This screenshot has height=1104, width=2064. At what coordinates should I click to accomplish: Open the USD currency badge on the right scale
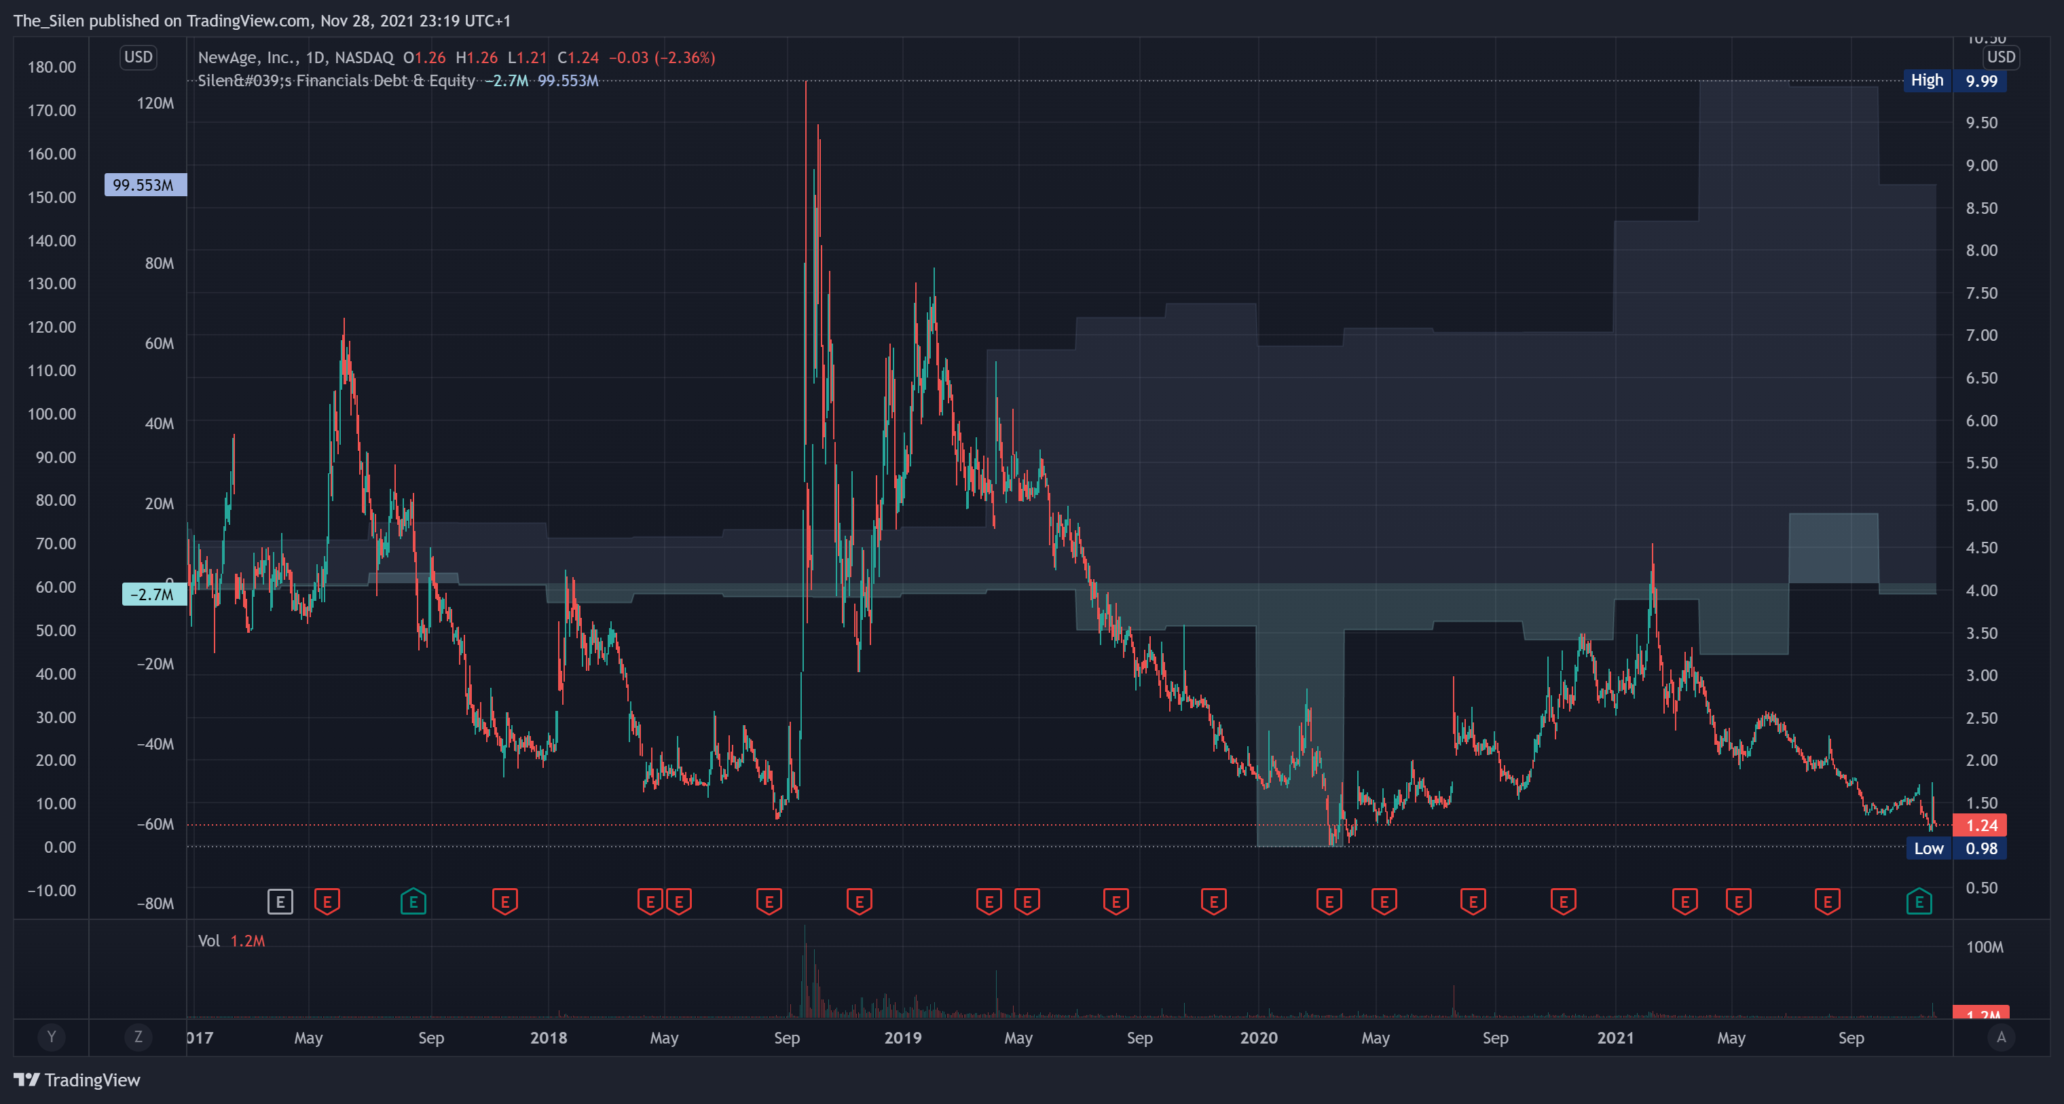pyautogui.click(x=2001, y=57)
